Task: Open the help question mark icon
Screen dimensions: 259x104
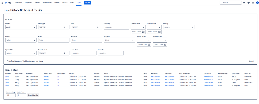Action: coord(248,3)
